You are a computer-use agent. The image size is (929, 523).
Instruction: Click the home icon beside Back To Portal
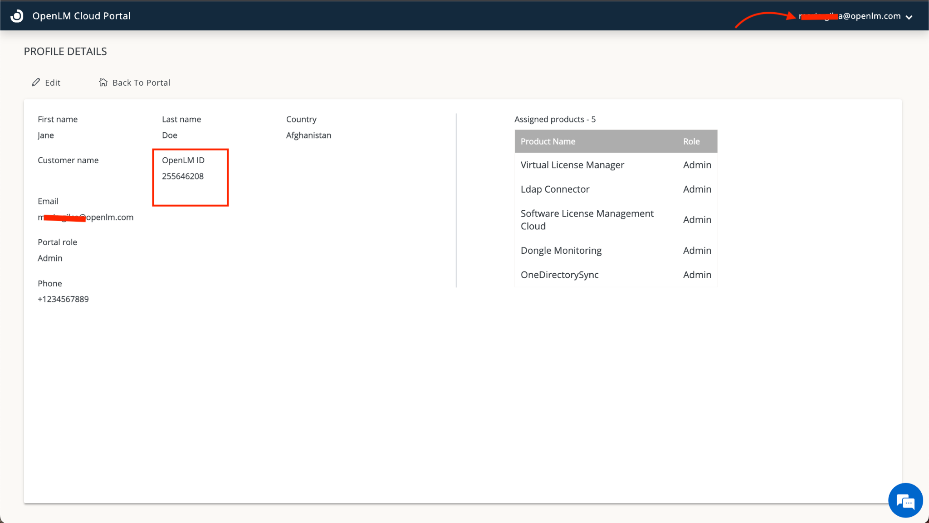[x=103, y=82]
